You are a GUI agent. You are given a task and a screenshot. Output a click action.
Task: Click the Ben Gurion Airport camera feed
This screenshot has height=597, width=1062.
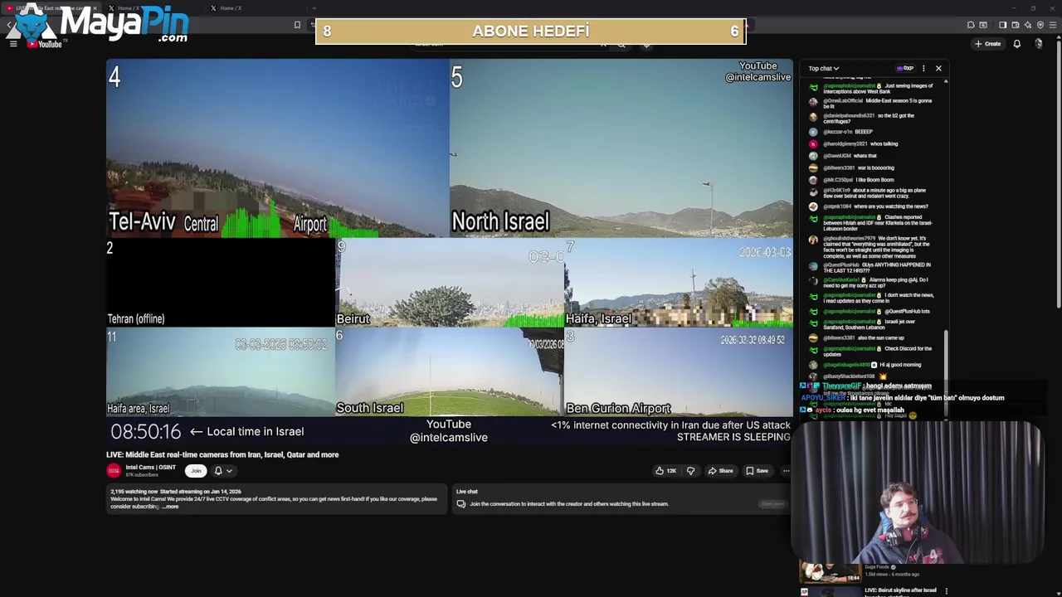tap(679, 372)
